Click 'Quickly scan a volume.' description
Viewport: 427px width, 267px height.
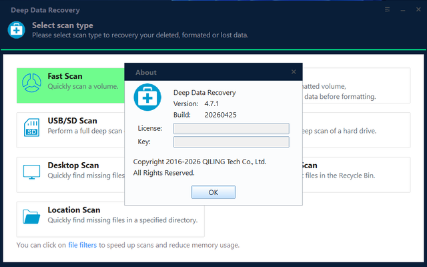tap(83, 86)
